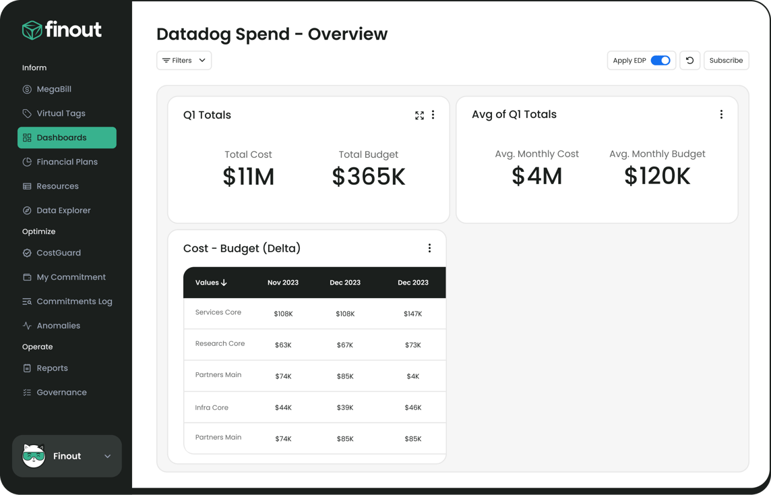Click the $63K cell in Research Core row
This screenshot has height=495, width=771.
pyautogui.click(x=283, y=345)
